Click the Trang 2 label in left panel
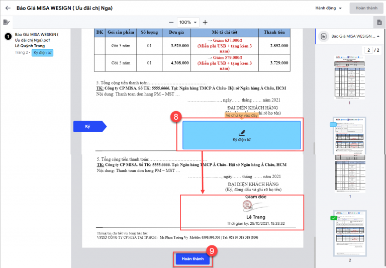 coord(22,52)
